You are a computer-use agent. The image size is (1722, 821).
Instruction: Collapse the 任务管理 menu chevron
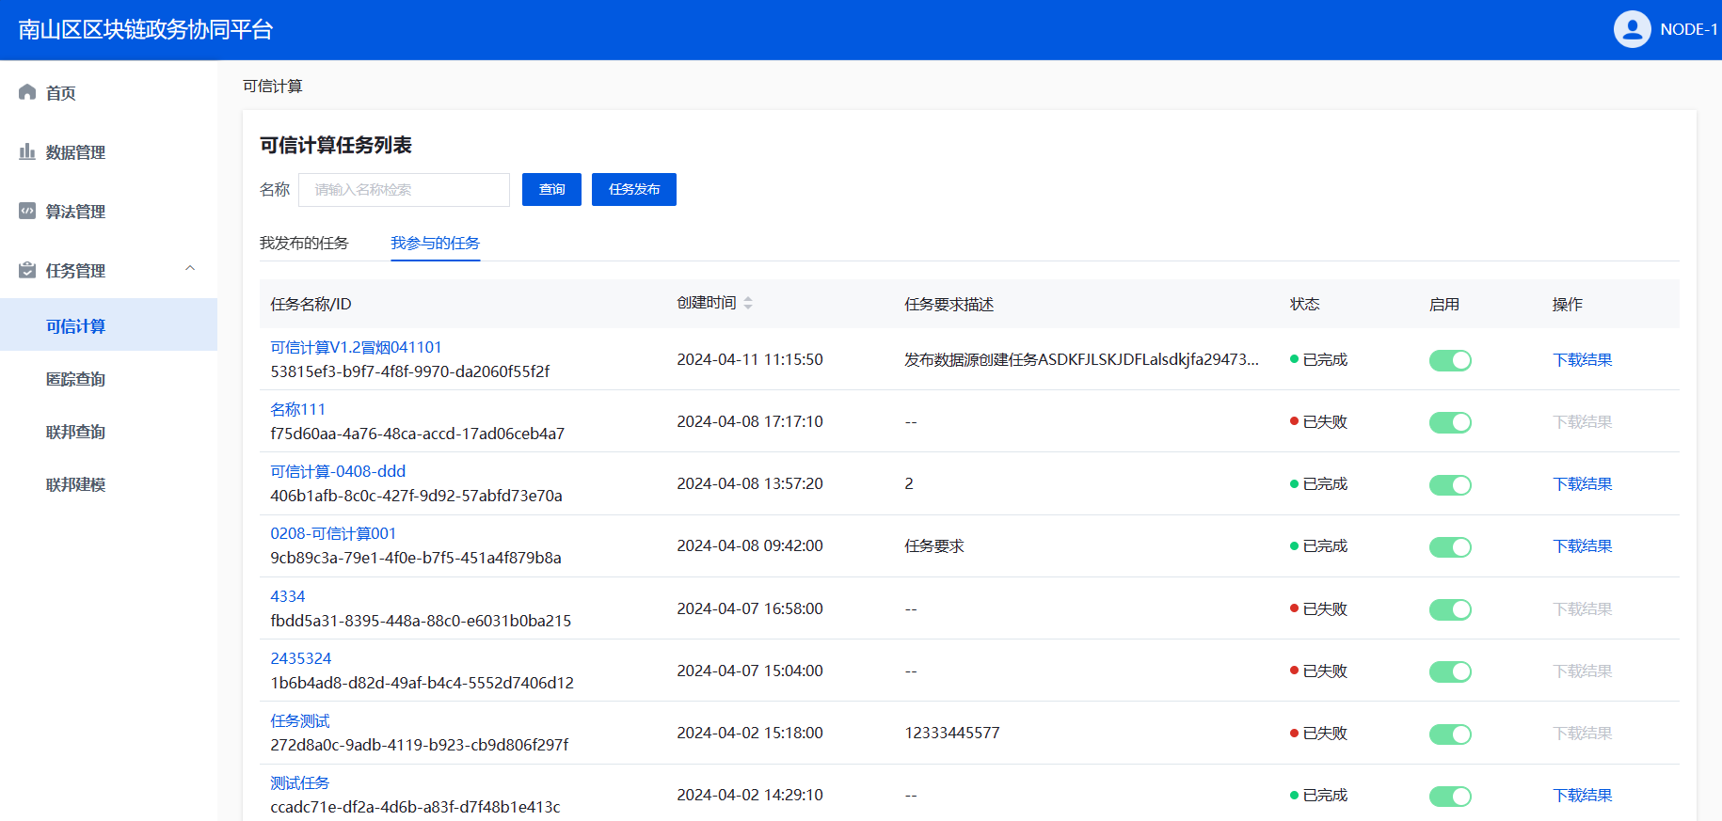[x=190, y=268]
